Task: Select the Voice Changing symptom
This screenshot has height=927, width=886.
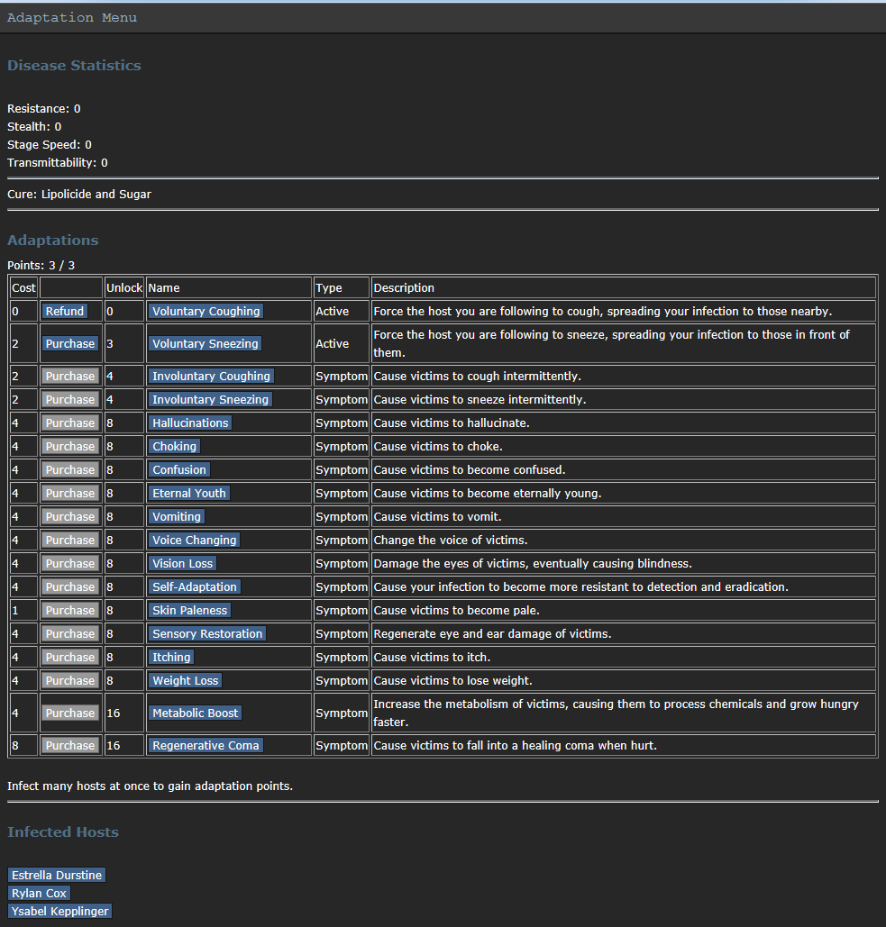Action: point(194,541)
